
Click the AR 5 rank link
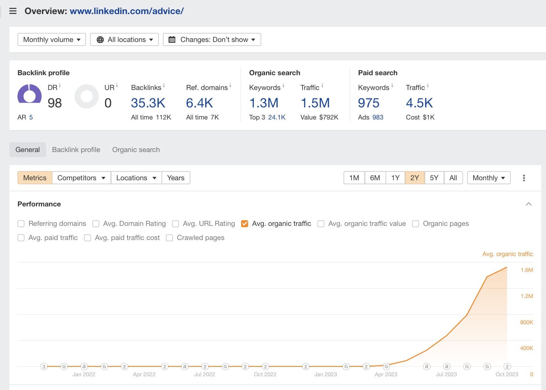(31, 117)
